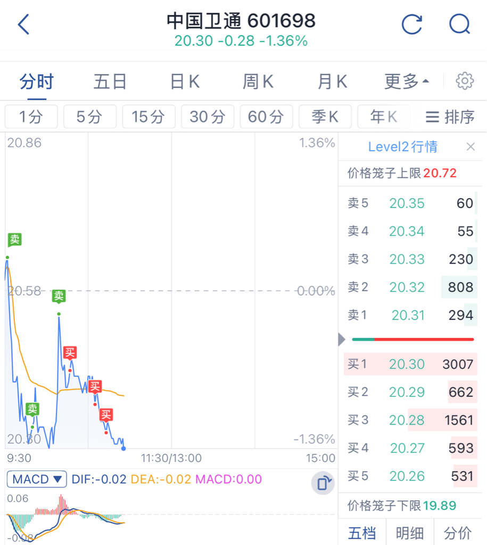Expand the 更多 chart period menu
Viewport: 487px width, 545px height.
pos(406,81)
